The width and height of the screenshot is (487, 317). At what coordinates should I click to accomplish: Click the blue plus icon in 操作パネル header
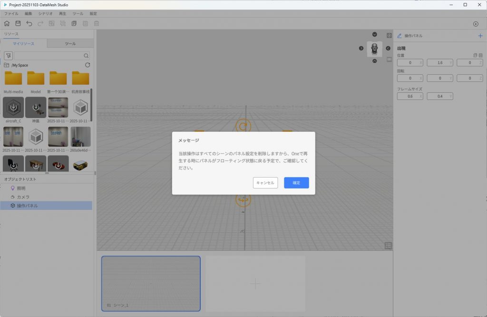(x=480, y=36)
